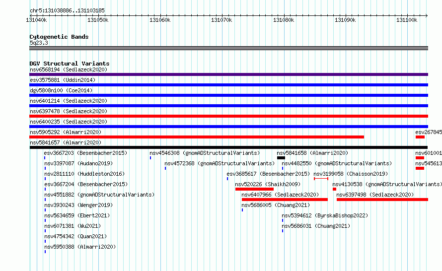Open nsv6400235 (Sedlazeck2020) variant entry
442x271 pixels.
(69, 122)
